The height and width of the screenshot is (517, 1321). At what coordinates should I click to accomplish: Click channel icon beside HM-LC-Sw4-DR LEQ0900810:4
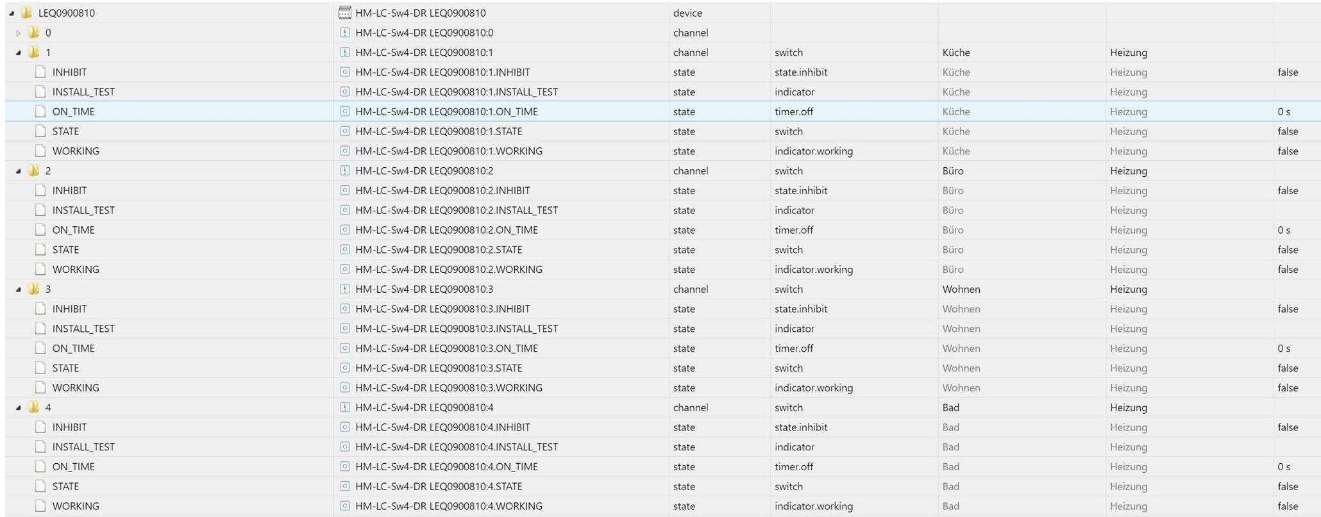[x=345, y=407]
